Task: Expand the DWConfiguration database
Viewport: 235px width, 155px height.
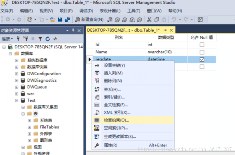Action: (x=17, y=74)
